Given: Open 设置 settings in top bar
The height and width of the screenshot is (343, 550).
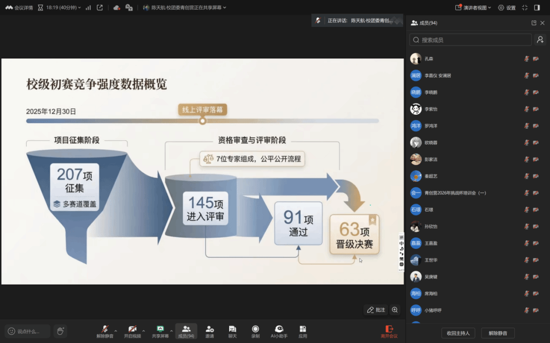Looking at the screenshot, I should (x=507, y=8).
